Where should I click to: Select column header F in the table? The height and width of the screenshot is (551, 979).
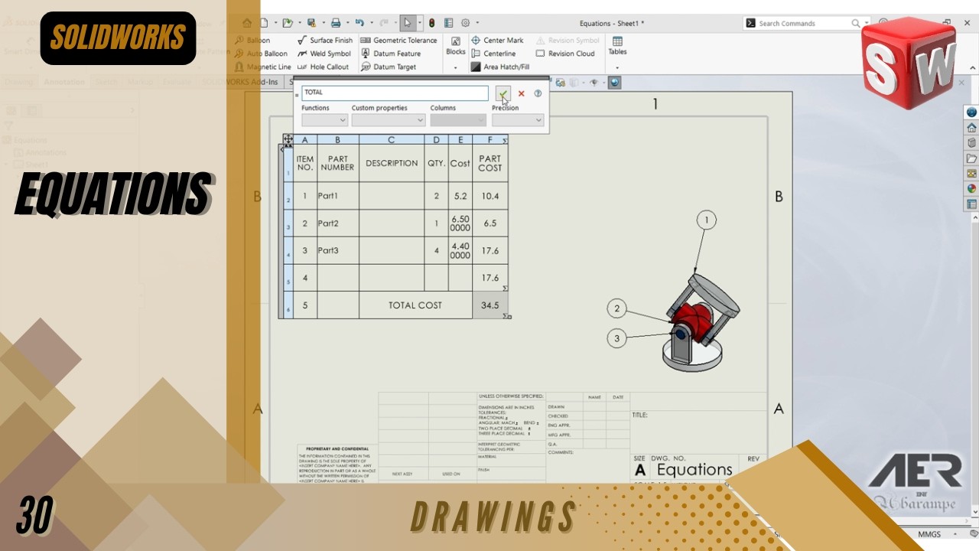coord(489,140)
